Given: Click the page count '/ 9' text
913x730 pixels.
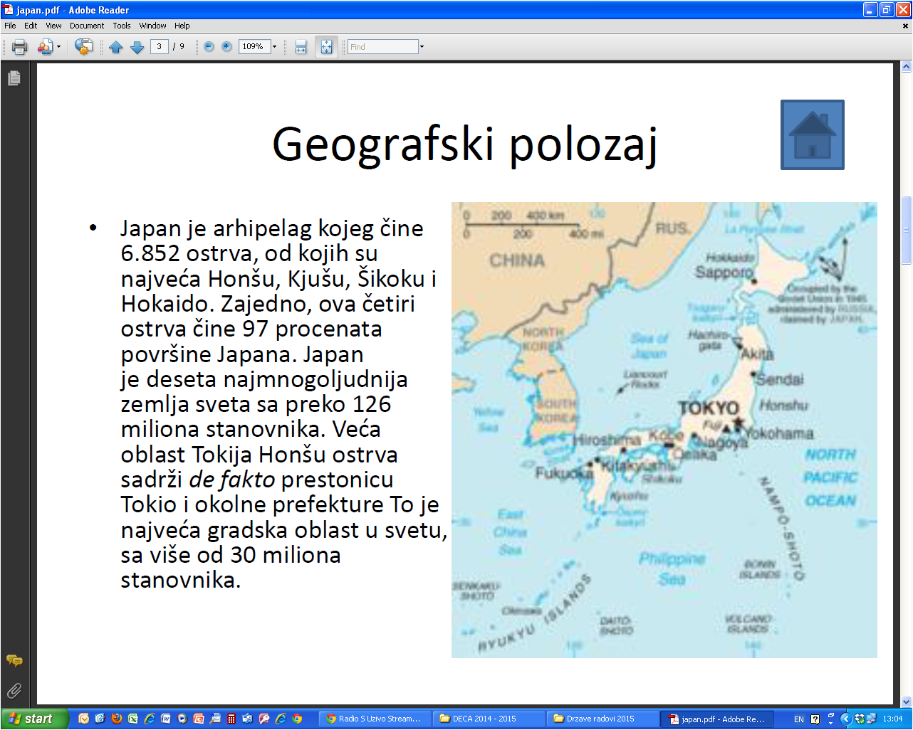Looking at the screenshot, I should 179,46.
